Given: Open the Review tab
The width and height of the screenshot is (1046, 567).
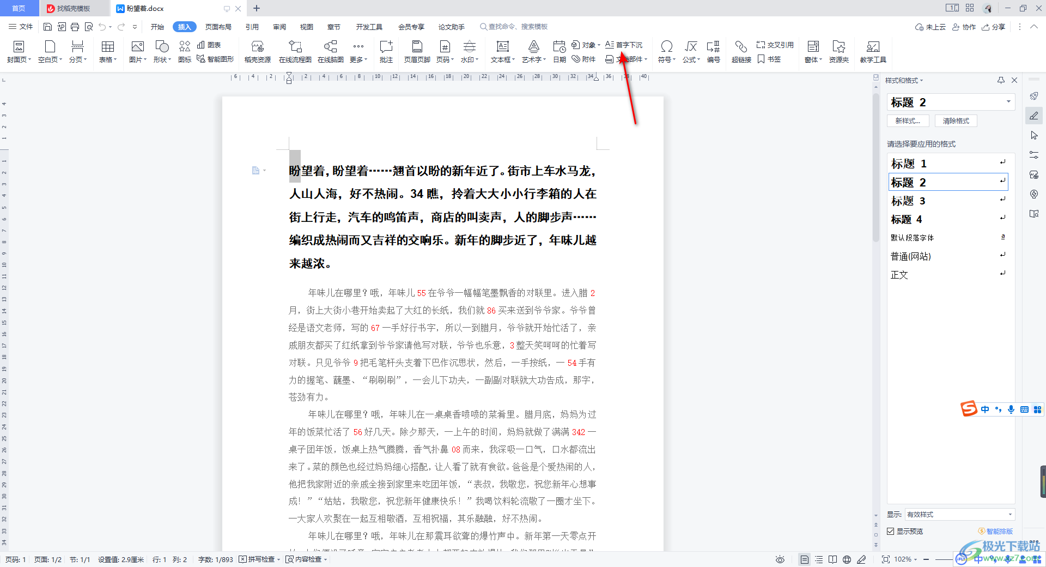Looking at the screenshot, I should point(279,27).
